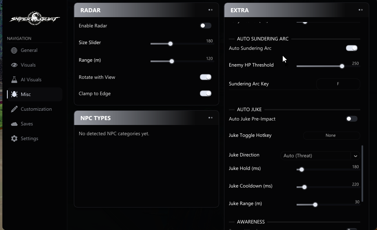
Task: Click the Enemy HP Threshold slider handle
Action: [342, 66]
